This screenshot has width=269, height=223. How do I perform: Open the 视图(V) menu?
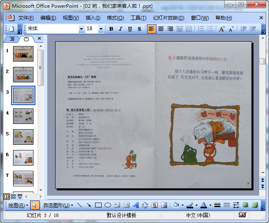[x=71, y=18]
